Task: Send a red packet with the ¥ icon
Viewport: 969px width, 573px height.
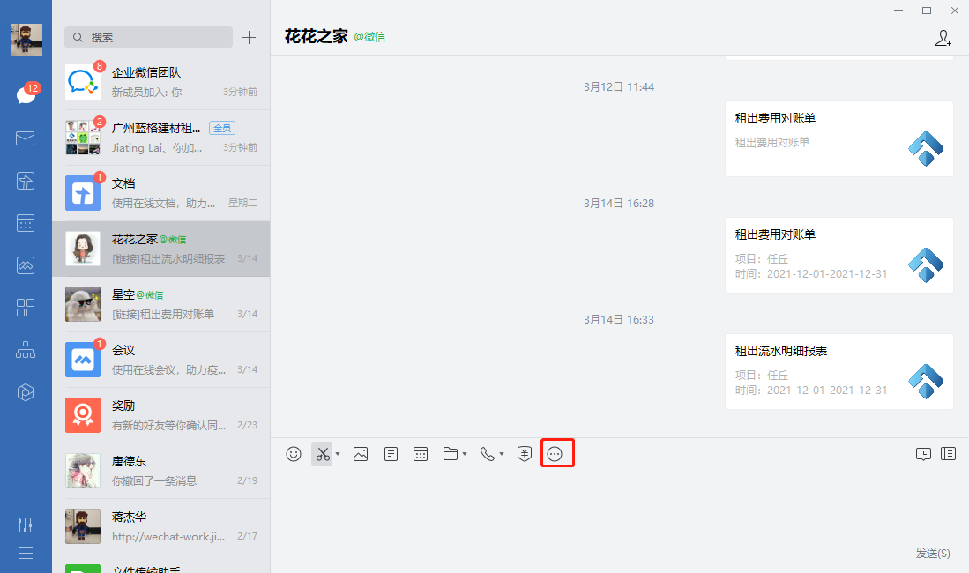Action: pyautogui.click(x=525, y=454)
